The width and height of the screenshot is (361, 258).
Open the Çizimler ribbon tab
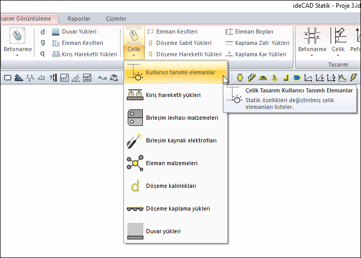(116, 19)
